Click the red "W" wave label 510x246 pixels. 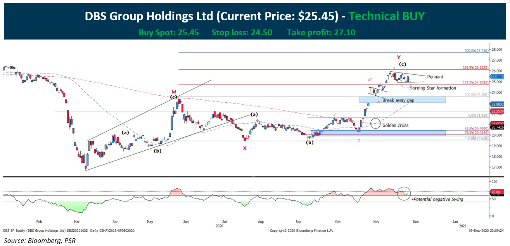pyautogui.click(x=174, y=92)
